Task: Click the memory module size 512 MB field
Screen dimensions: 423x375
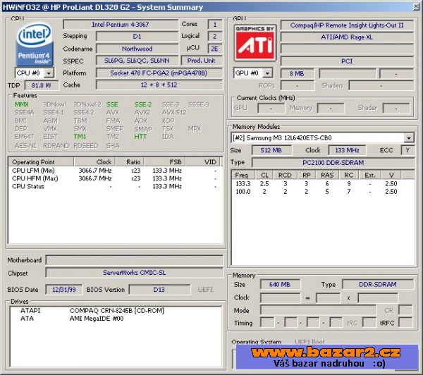Action: click(x=271, y=150)
